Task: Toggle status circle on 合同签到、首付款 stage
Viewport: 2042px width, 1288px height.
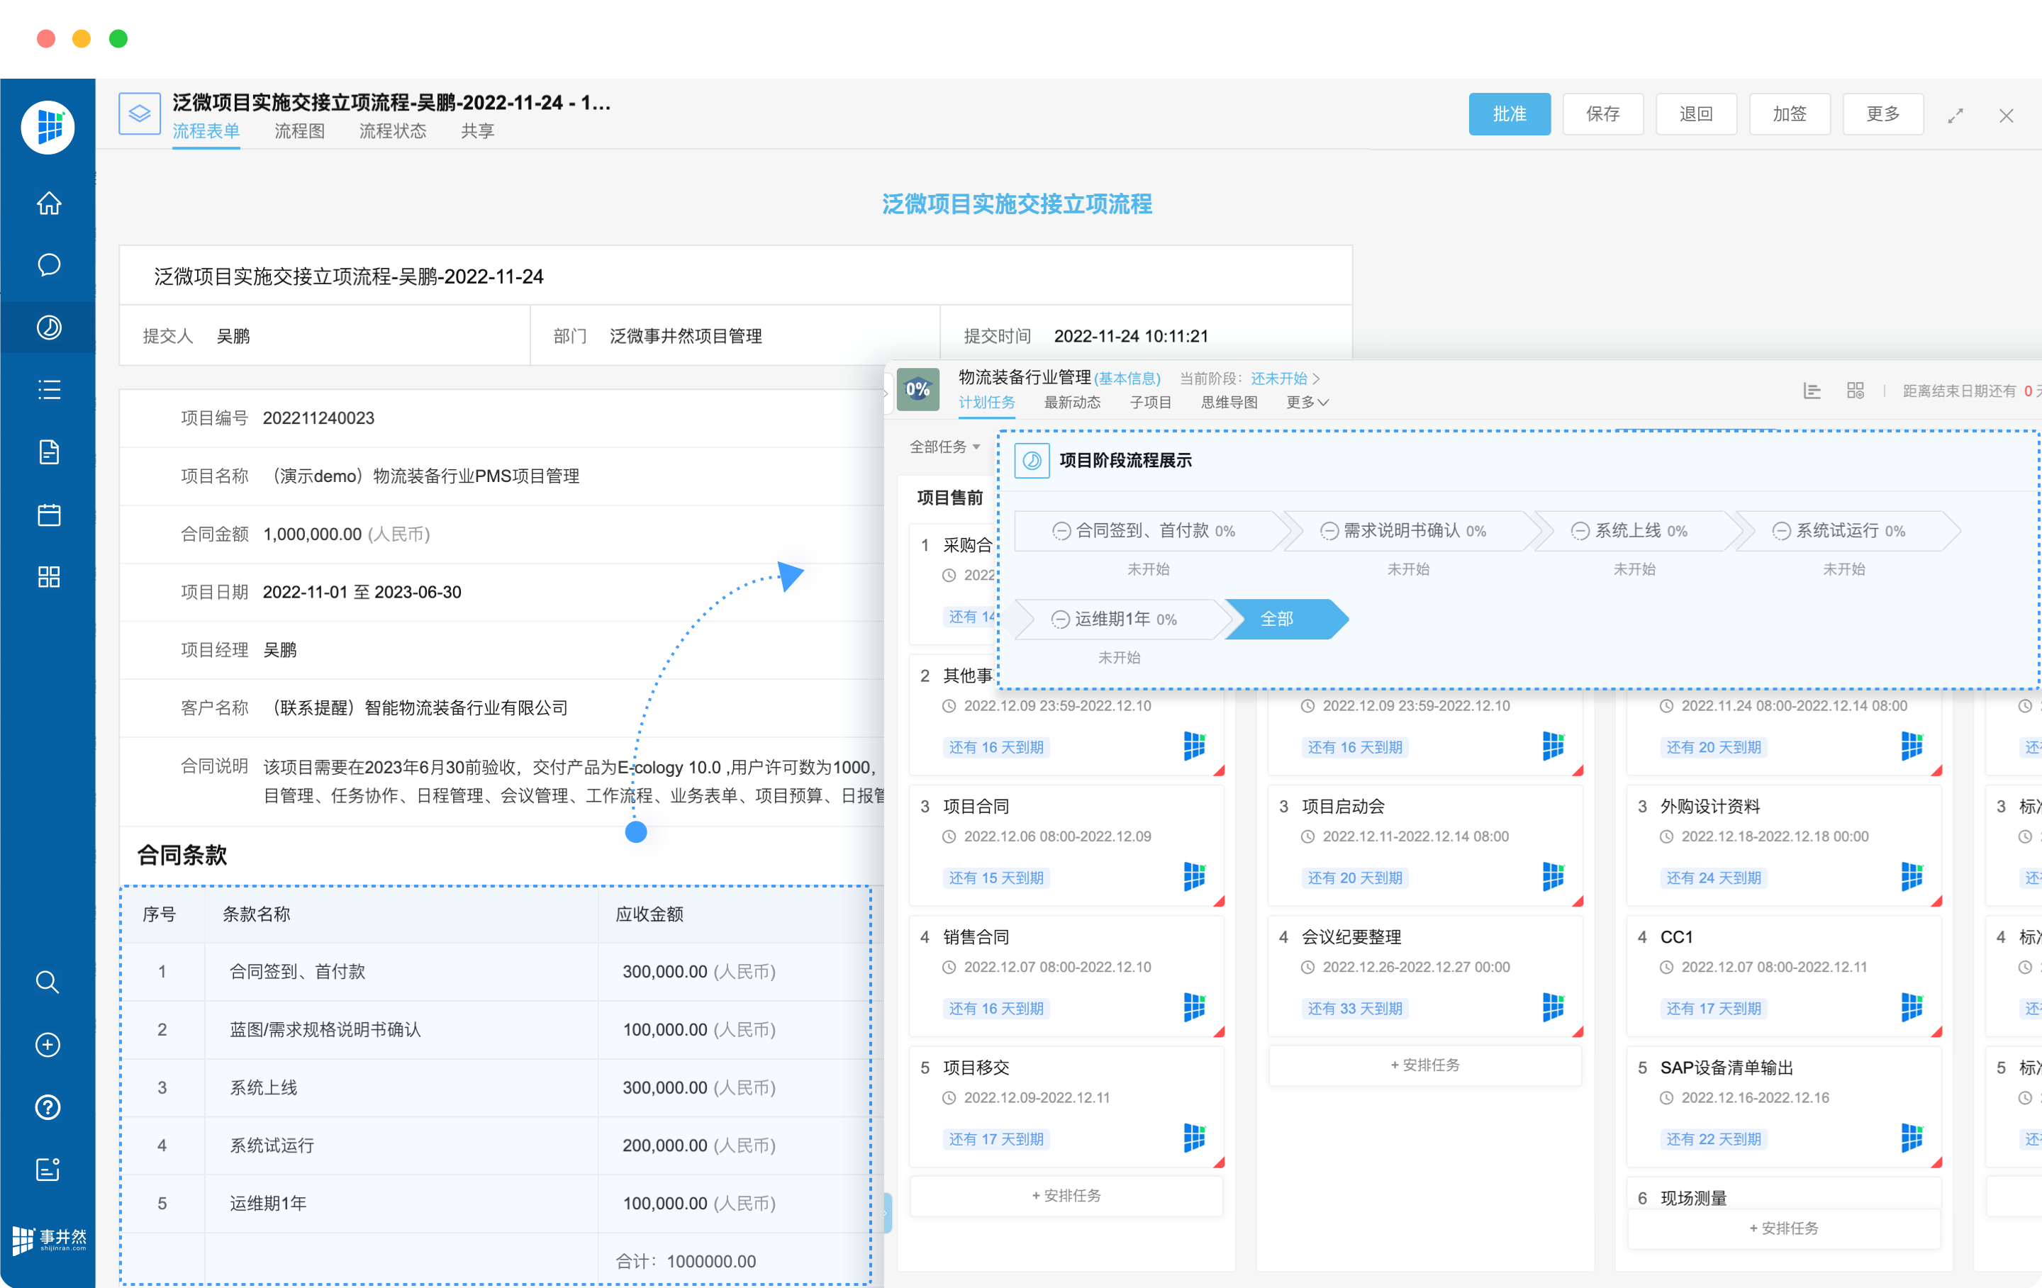Action: tap(1060, 531)
